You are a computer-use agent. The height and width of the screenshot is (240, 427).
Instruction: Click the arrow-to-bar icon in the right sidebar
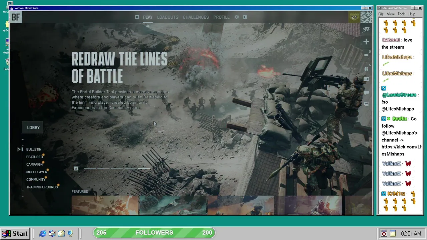(366, 79)
